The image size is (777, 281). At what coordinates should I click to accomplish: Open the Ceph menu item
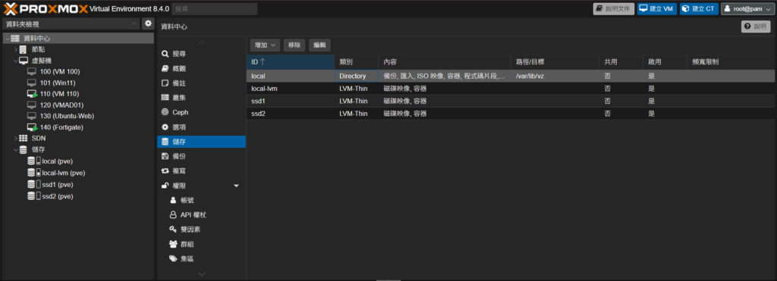coord(201,112)
